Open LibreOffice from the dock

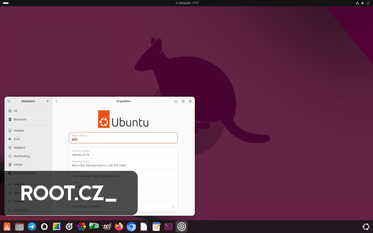pos(144,227)
